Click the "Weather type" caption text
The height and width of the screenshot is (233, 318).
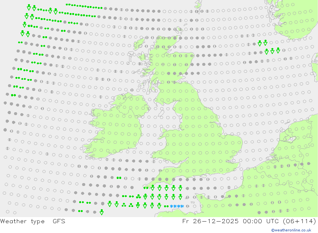click(22, 221)
